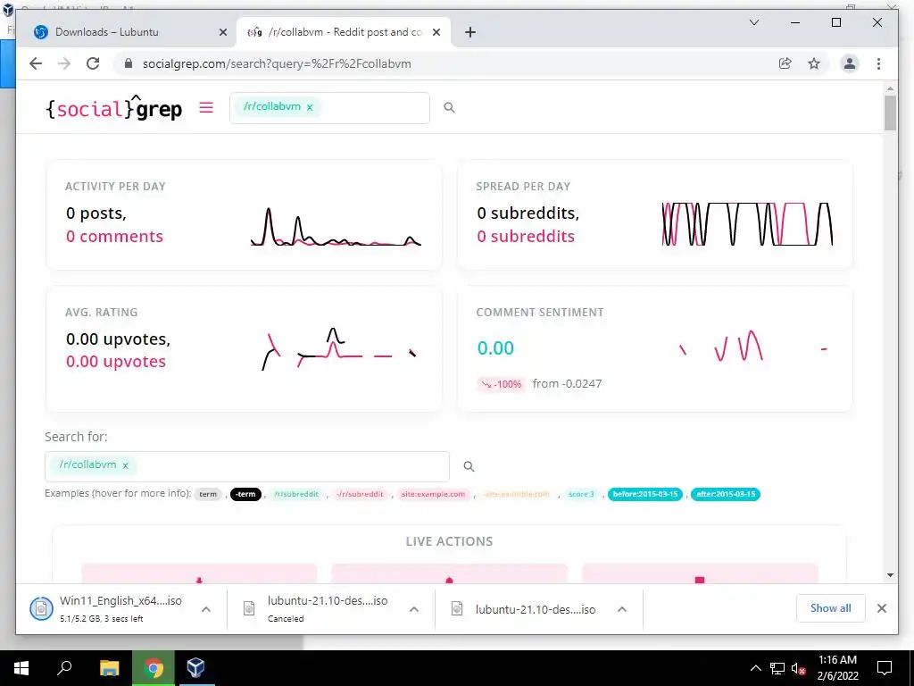Click the socialgrep logo
Image resolution: width=914 pixels, height=686 pixels.
(x=113, y=108)
